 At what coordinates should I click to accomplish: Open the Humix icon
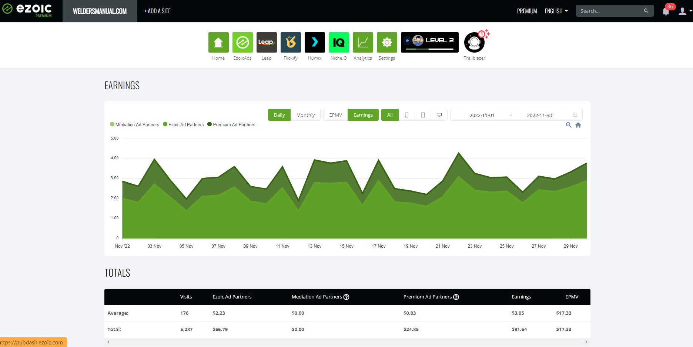click(315, 42)
